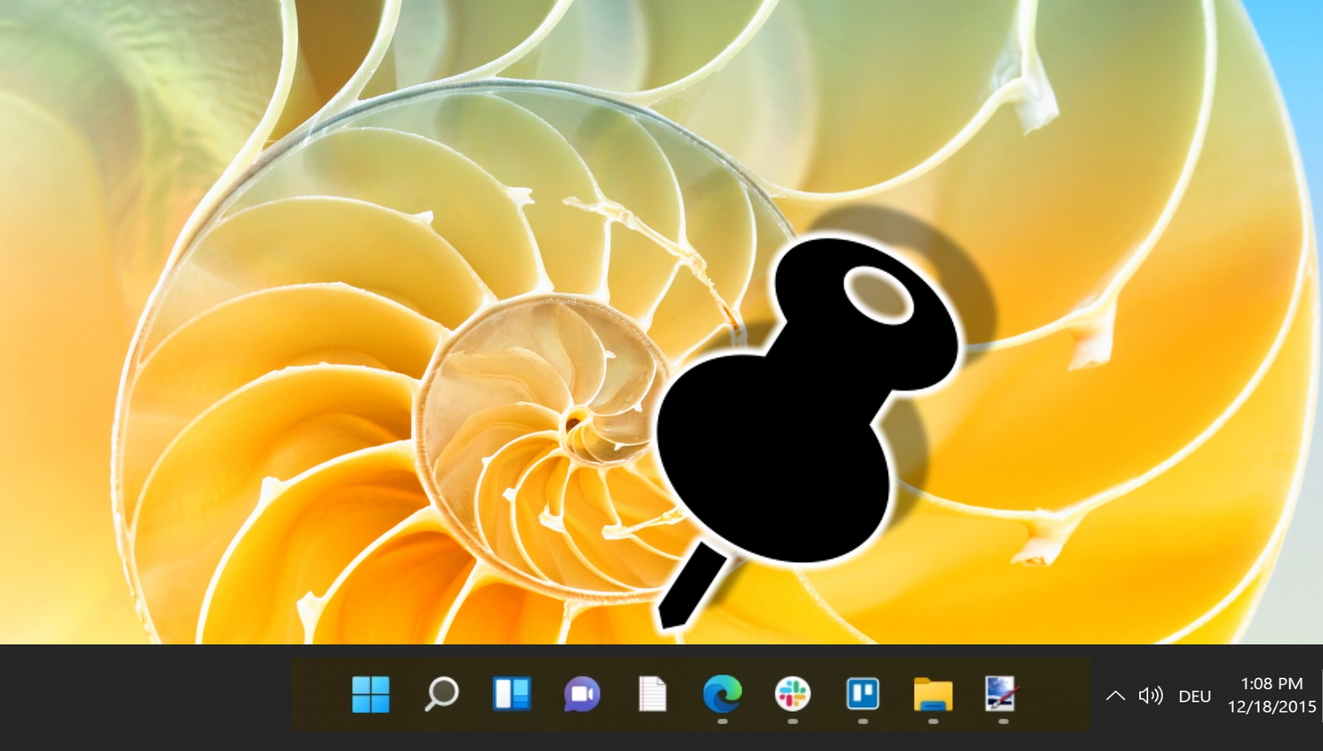Change DEU input language
Screen dimensions: 1323x751
pos(1195,696)
